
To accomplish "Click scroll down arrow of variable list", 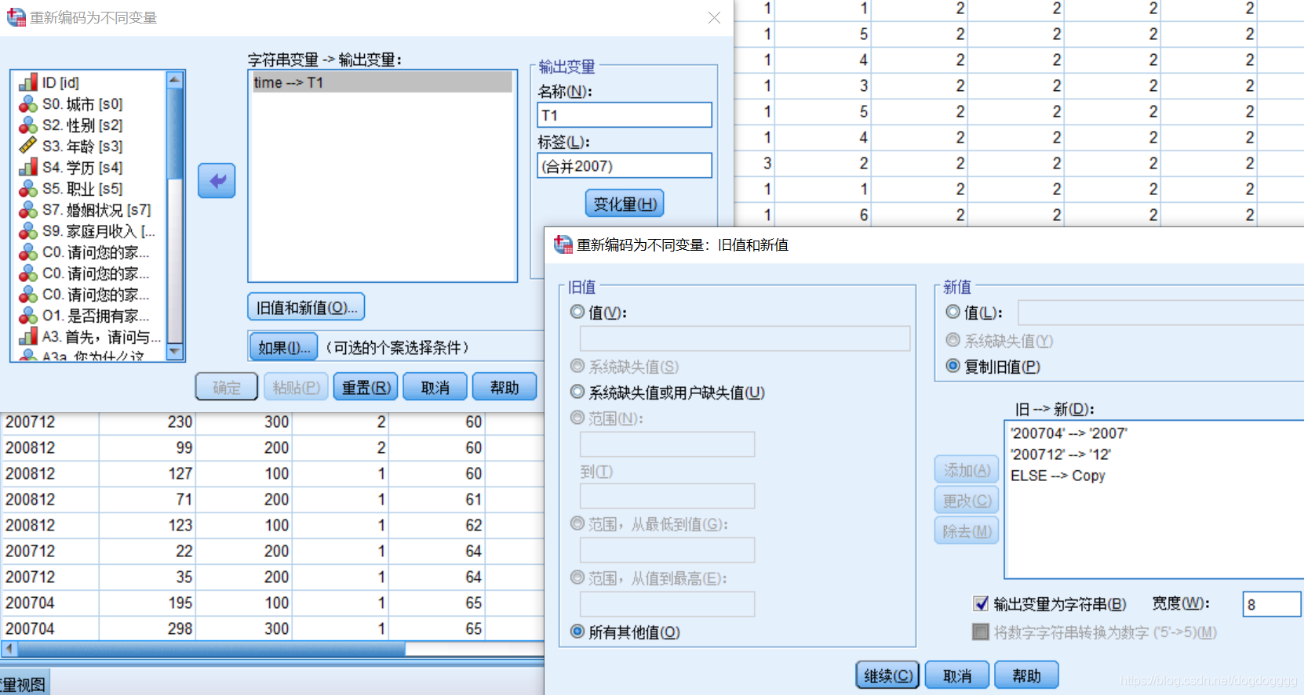I will [176, 352].
